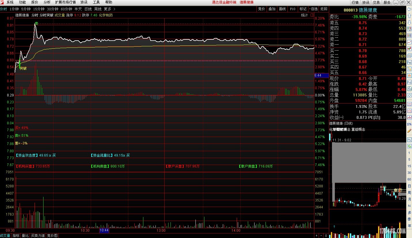Select 5-minute period in right sidebar
Screen dimensions: 412x238
click(x=409, y=159)
